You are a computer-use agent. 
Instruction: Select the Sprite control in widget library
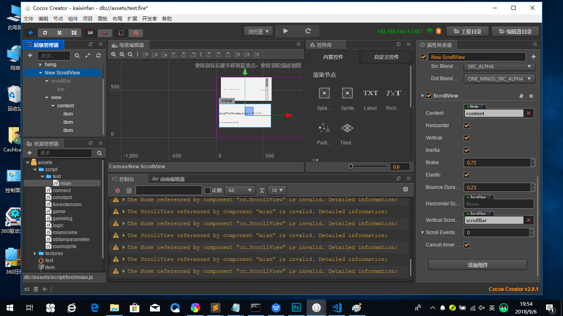point(347,98)
